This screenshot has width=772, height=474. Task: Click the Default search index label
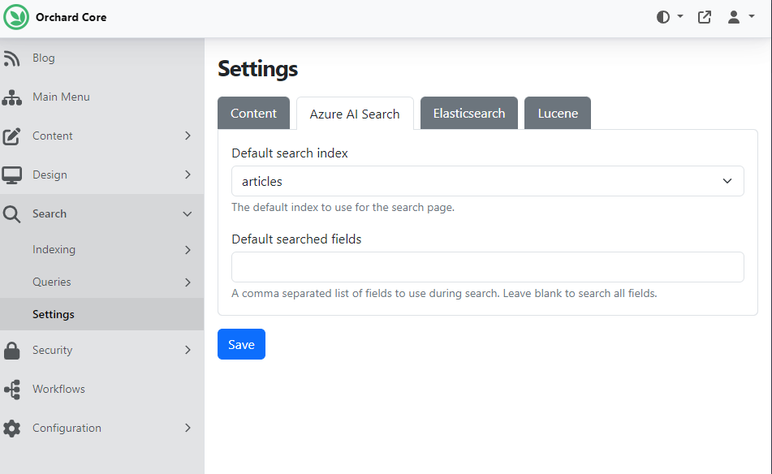click(290, 153)
